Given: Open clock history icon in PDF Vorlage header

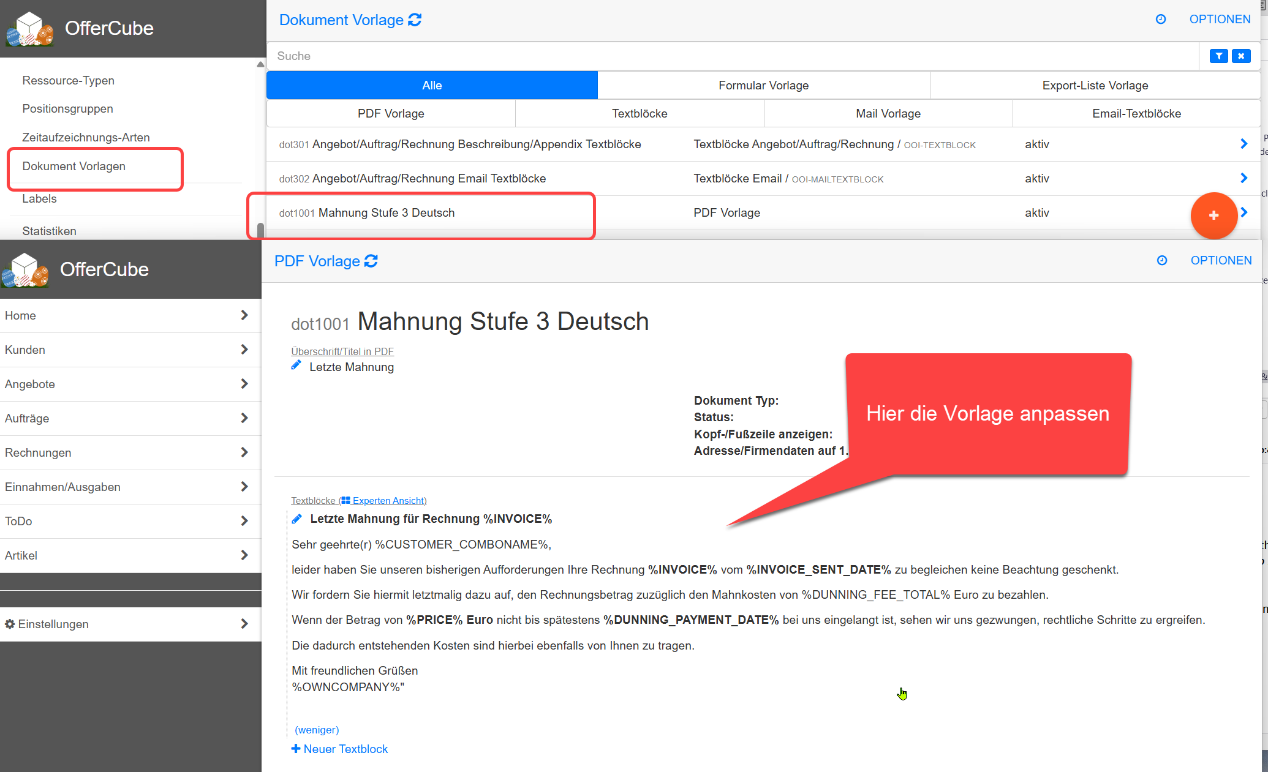Looking at the screenshot, I should [x=1161, y=260].
